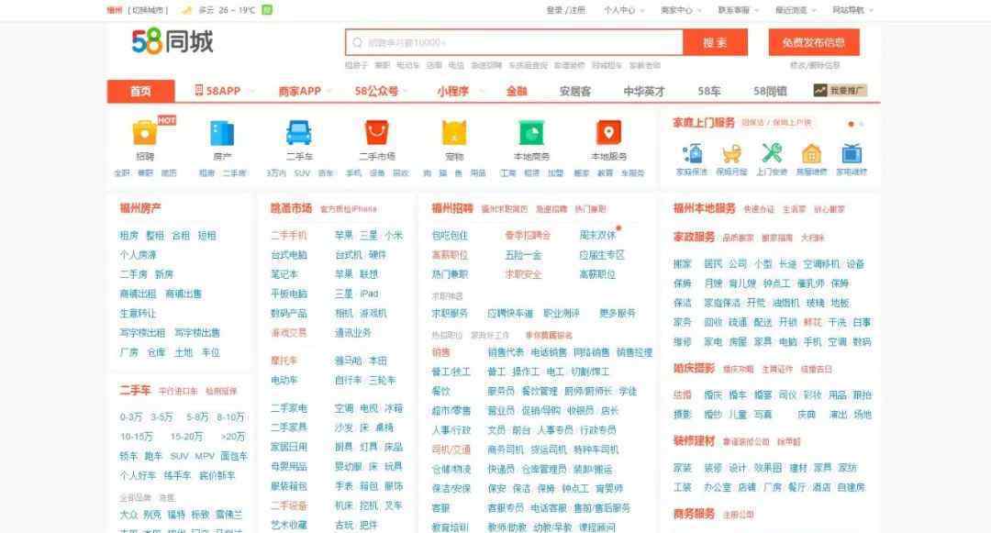Select the 家电维修 TV icon
The height and width of the screenshot is (533, 991).
pyautogui.click(x=852, y=153)
